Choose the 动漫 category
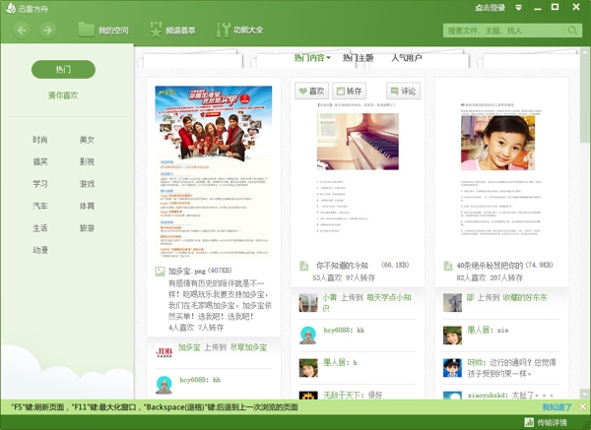591x430 pixels. click(40, 250)
